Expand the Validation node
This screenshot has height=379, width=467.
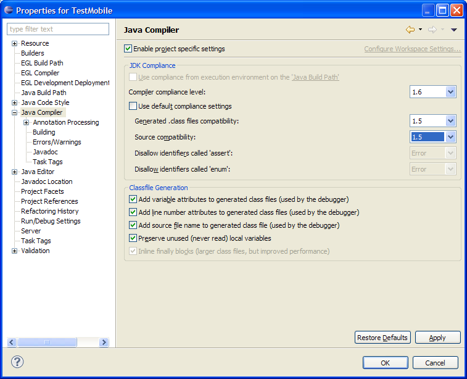pyautogui.click(x=14, y=251)
